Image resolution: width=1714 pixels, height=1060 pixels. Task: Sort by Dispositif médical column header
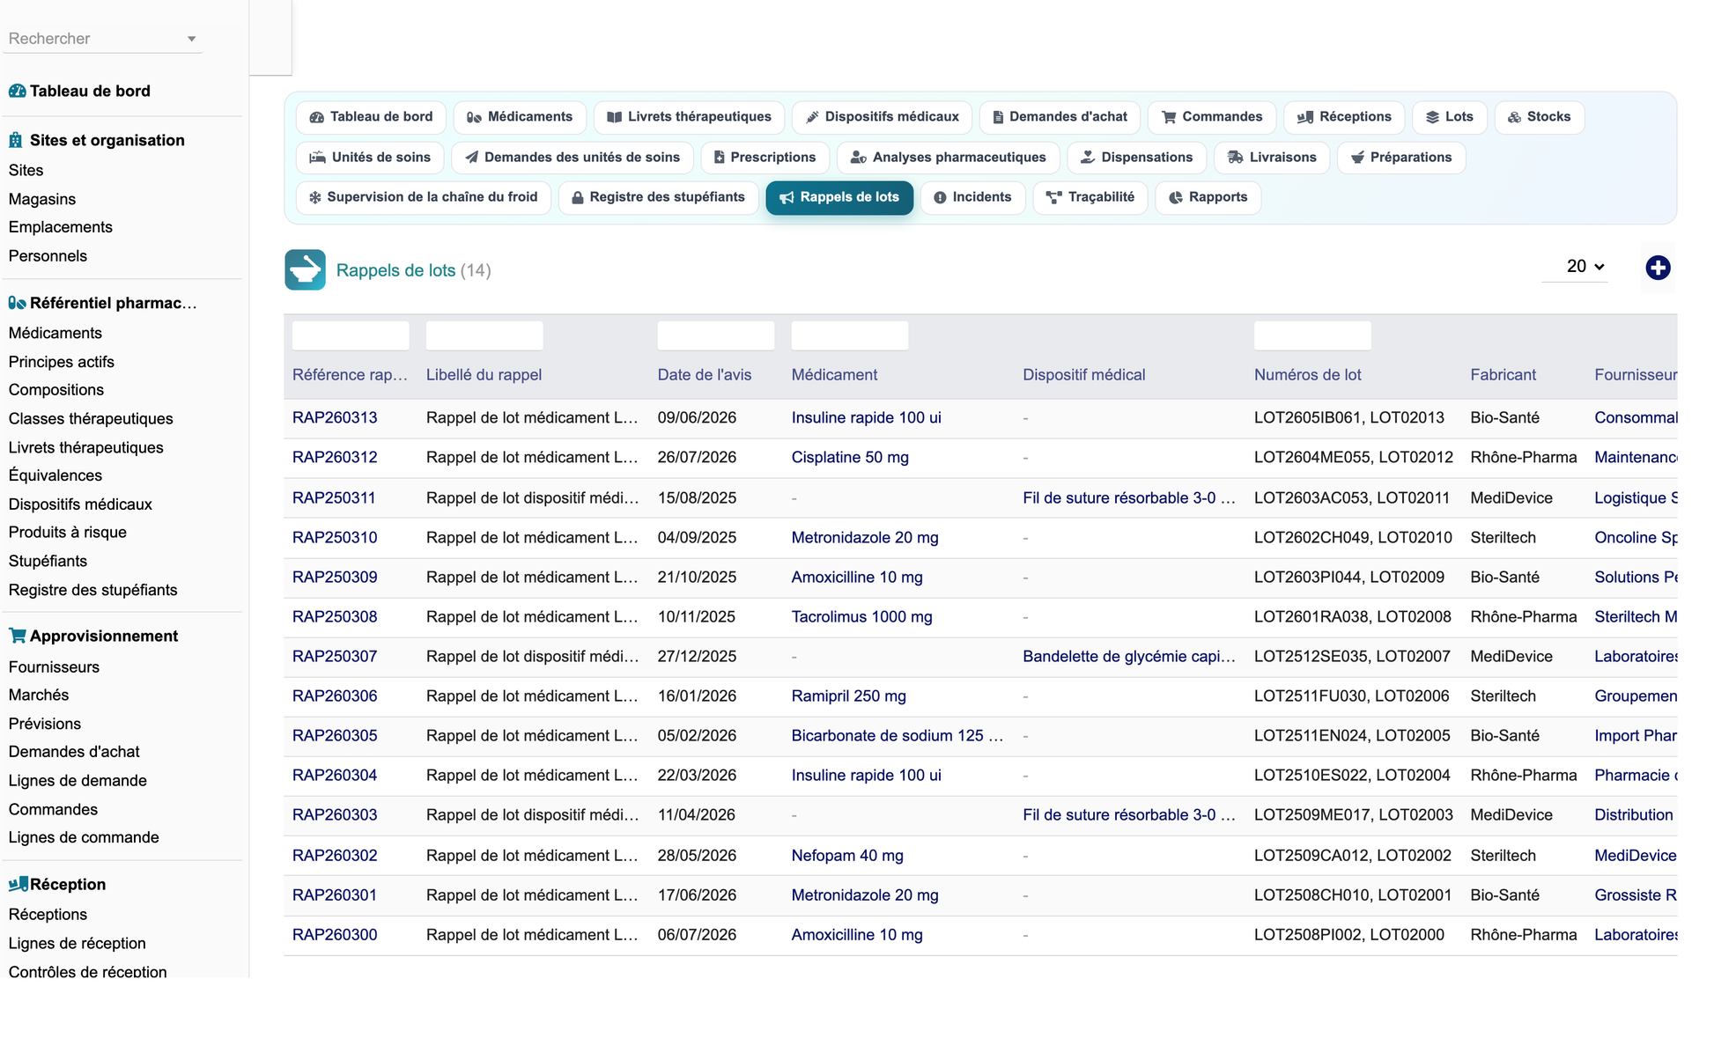pyautogui.click(x=1083, y=374)
